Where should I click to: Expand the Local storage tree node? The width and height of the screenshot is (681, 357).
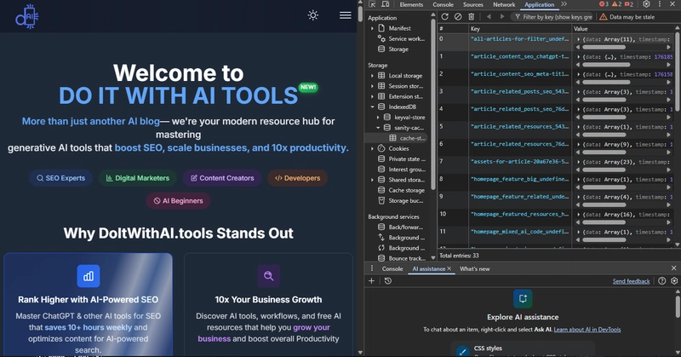coord(372,76)
